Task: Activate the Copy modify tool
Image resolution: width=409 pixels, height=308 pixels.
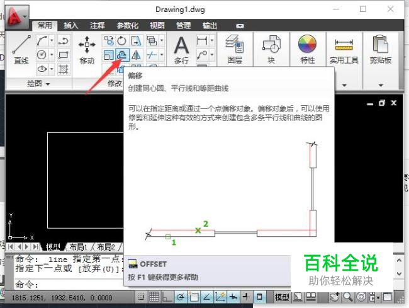Action: [x=108, y=41]
